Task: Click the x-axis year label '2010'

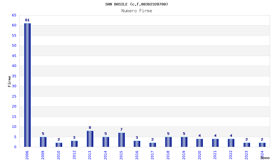Action: [58, 155]
